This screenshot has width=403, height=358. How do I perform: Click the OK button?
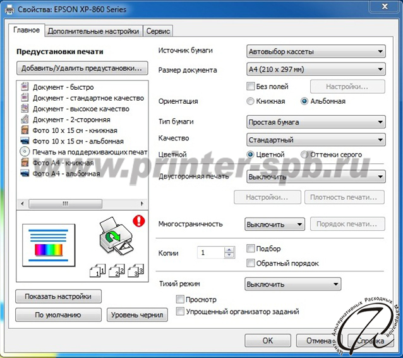(x=268, y=340)
